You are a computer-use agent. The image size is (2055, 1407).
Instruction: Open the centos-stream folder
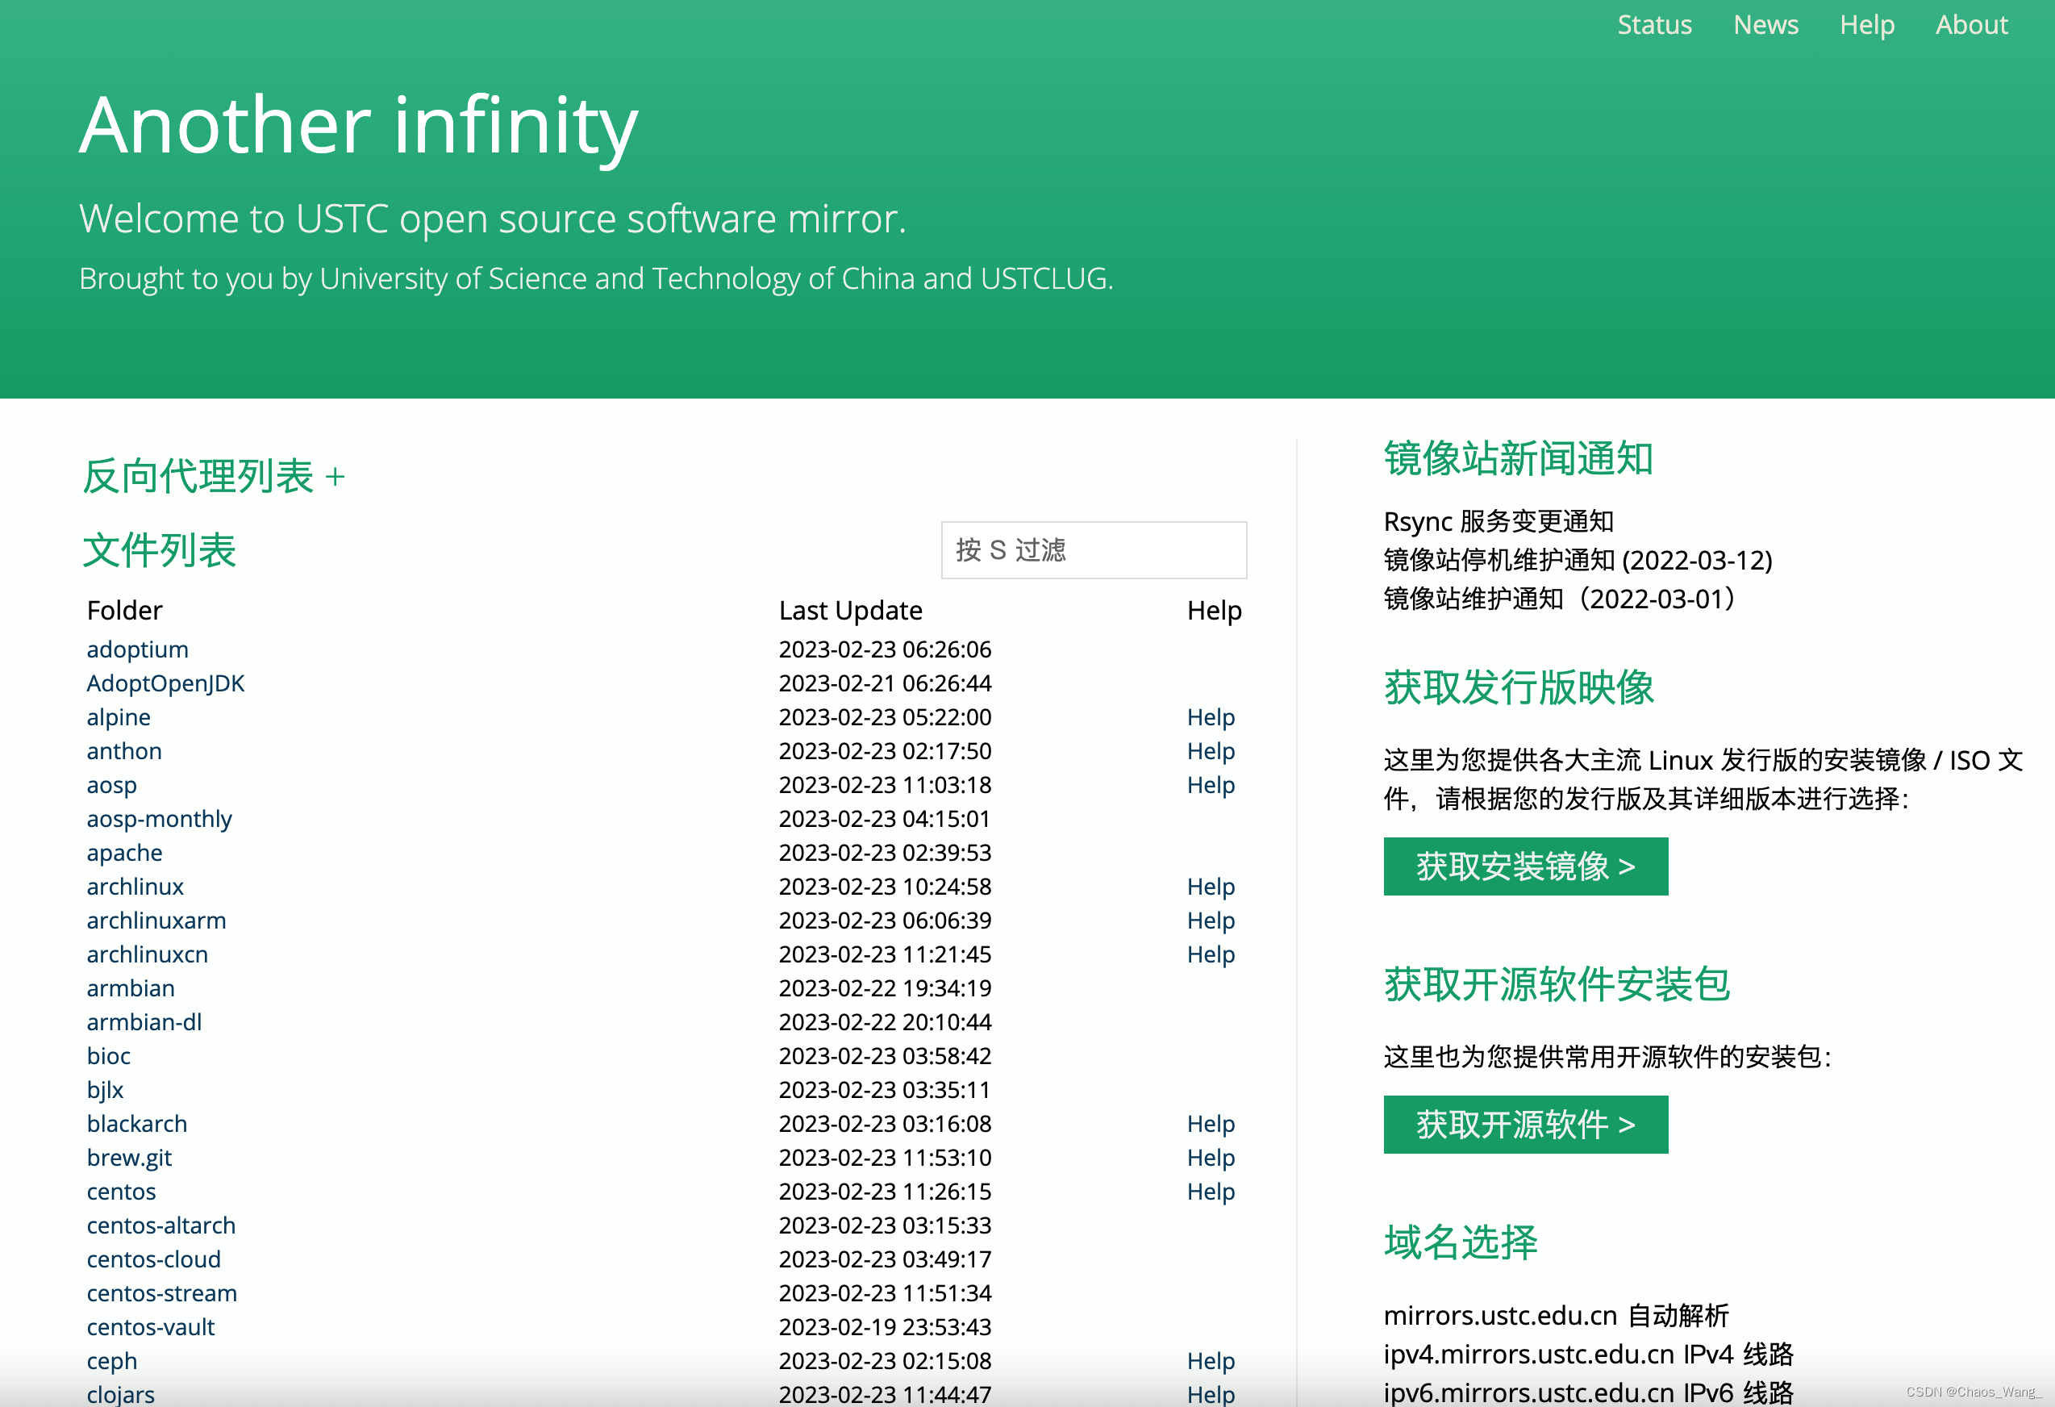coord(162,1293)
